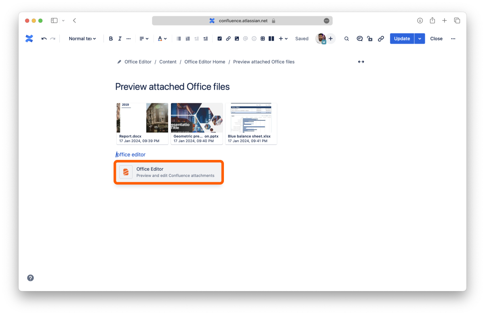Undo the last edit

tap(44, 39)
